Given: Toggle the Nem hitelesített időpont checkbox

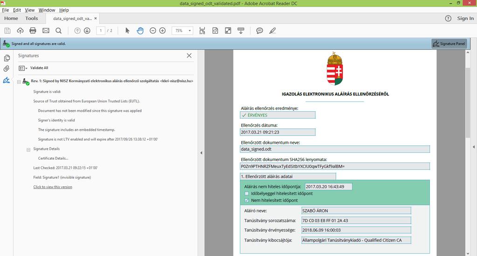Looking at the screenshot, I should pyautogui.click(x=247, y=201).
